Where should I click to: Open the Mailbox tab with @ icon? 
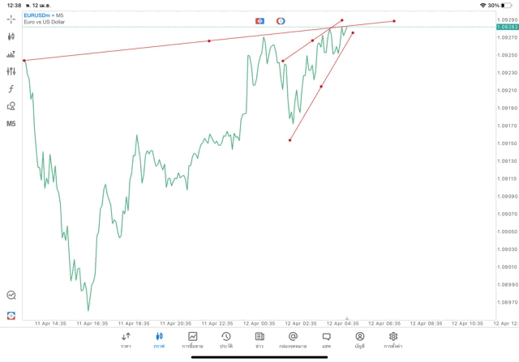coord(293,339)
